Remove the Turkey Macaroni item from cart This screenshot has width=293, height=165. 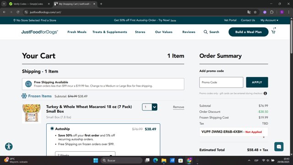coord(179,107)
